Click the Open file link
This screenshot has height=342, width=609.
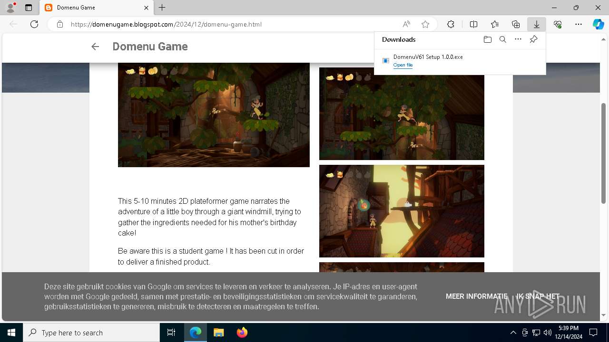tap(403, 65)
